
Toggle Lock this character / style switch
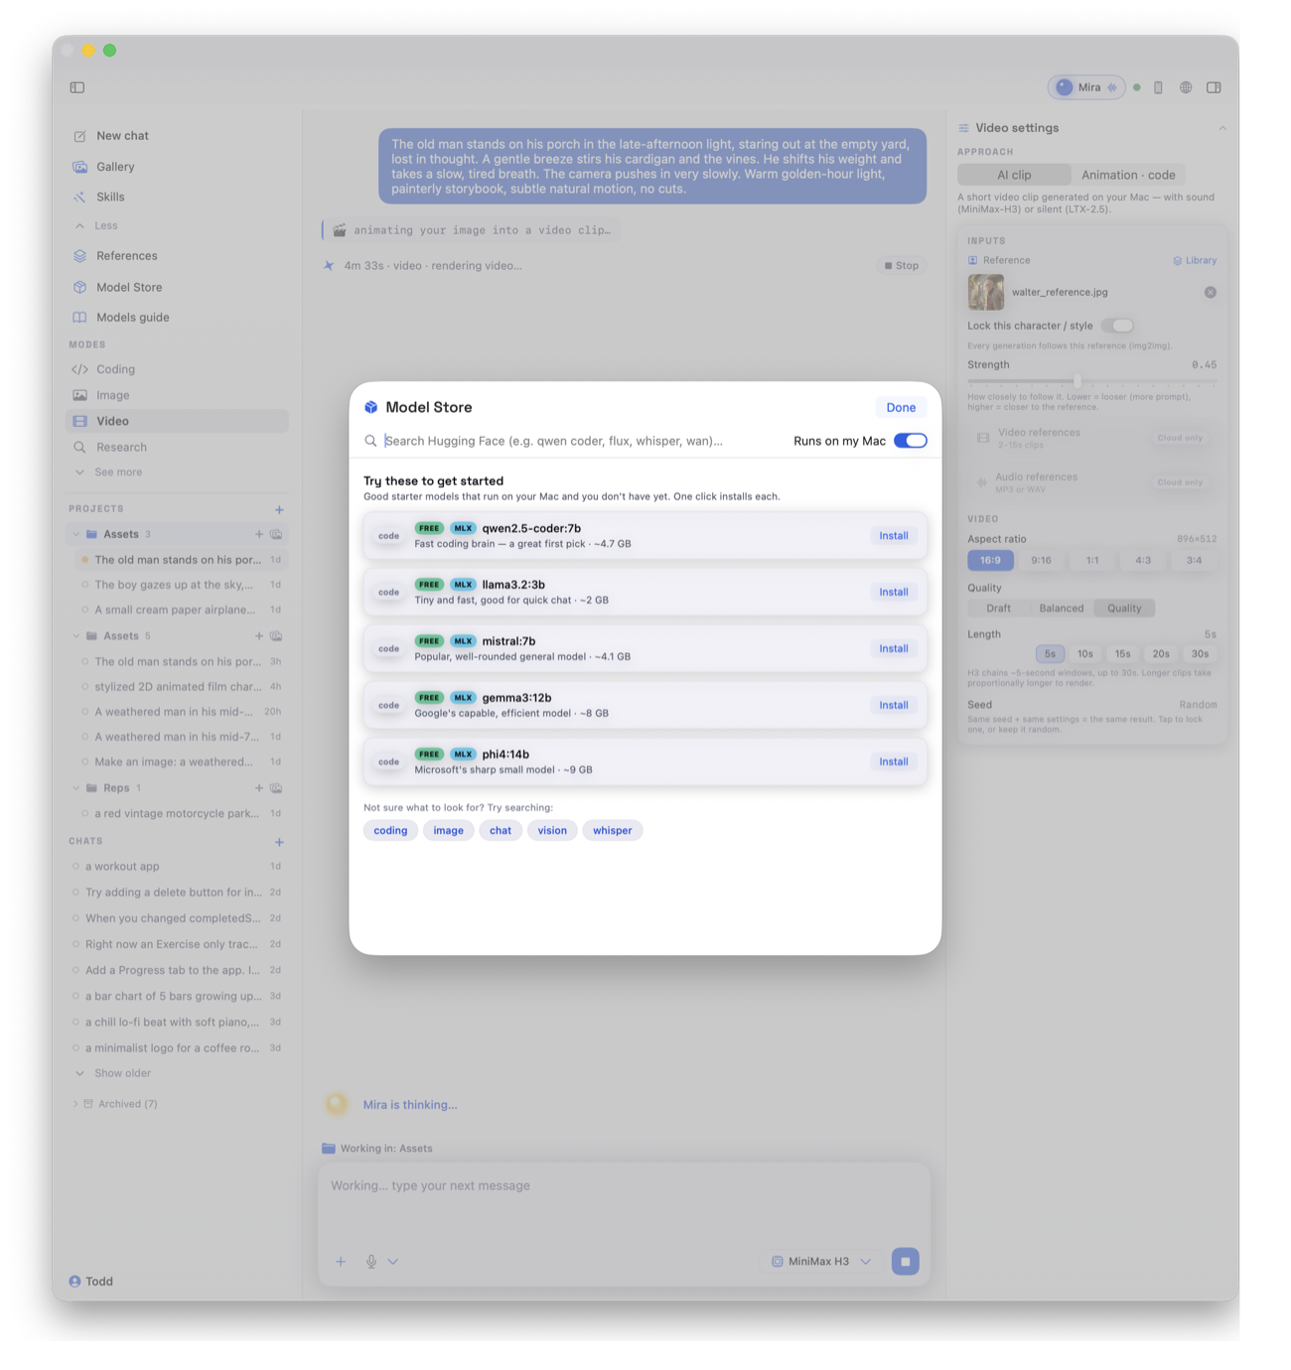[x=1117, y=326]
